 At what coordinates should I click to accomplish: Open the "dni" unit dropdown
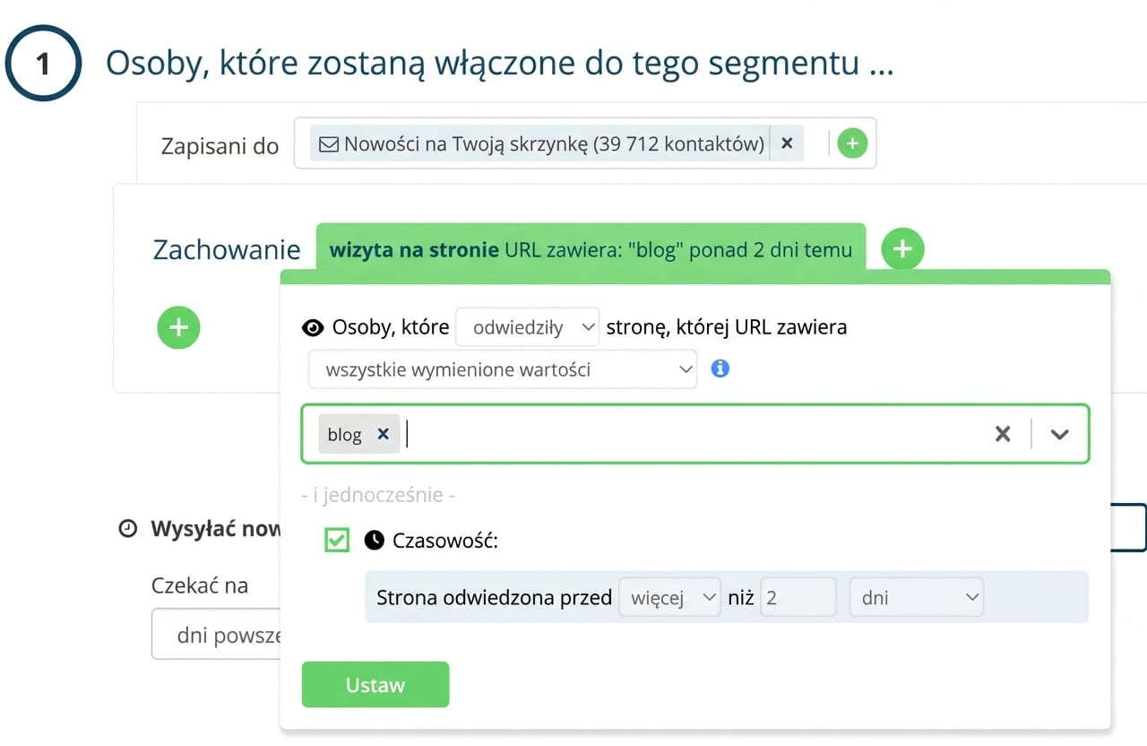[916, 596]
